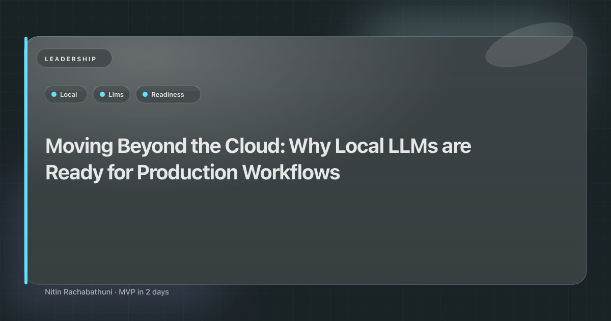611x321 pixels.
Task: Click the blue dot beside Llms
Action: 102,94
